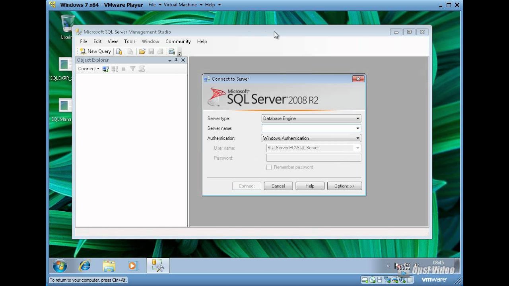Open the Connect dropdown in Object Explorer
This screenshot has width=509, height=286.
tap(89, 69)
